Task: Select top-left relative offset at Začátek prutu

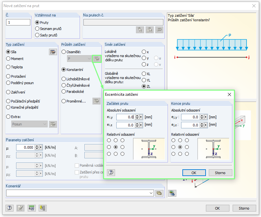Action: point(109,140)
